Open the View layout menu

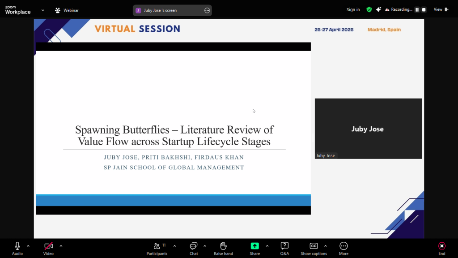[x=441, y=9]
